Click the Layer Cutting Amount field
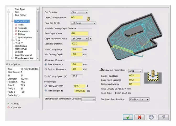176x126 pixels. (77, 18)
